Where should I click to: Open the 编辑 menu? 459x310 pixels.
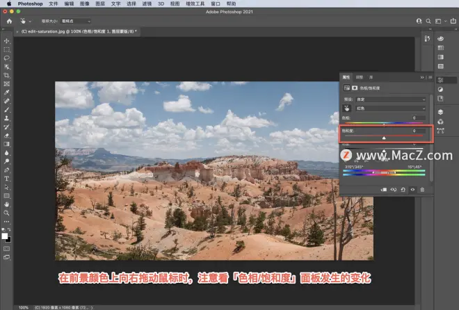click(69, 3)
